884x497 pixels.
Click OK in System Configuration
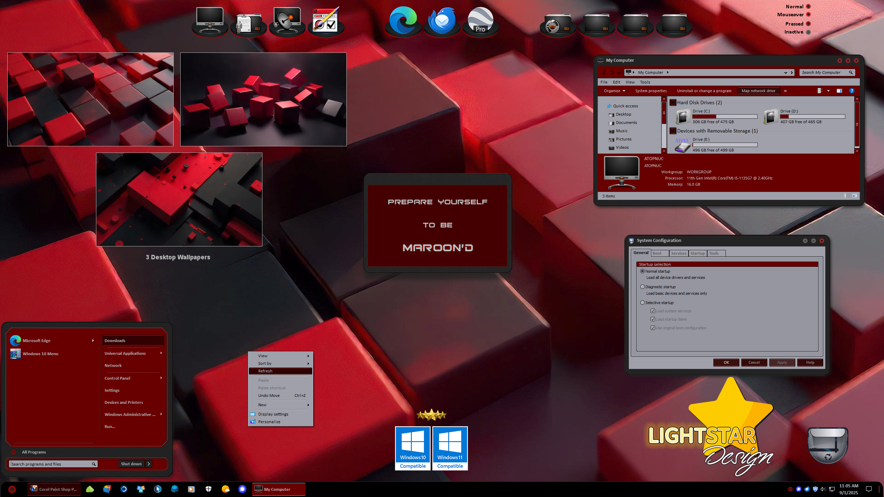(x=726, y=362)
